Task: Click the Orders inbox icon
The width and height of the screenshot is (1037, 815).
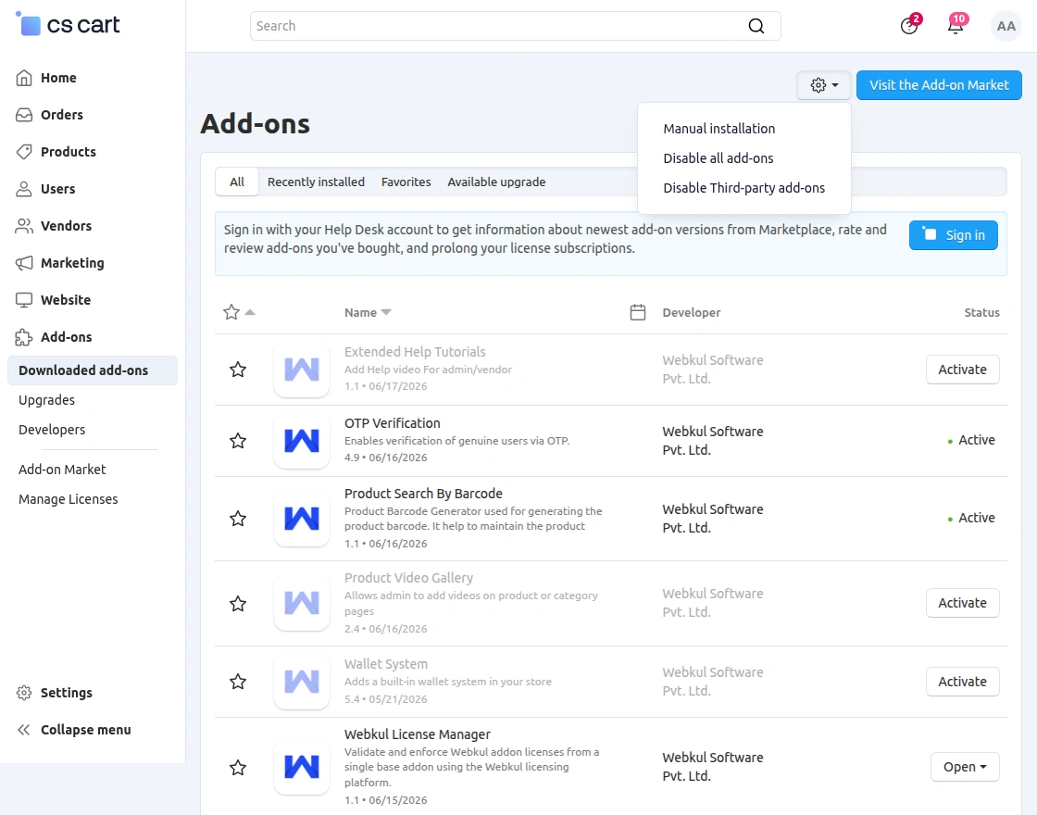Action: pyautogui.click(x=24, y=115)
